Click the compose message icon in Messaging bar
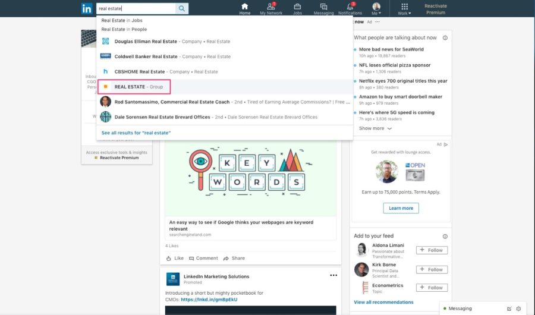This screenshot has width=535, height=315. coord(509,308)
